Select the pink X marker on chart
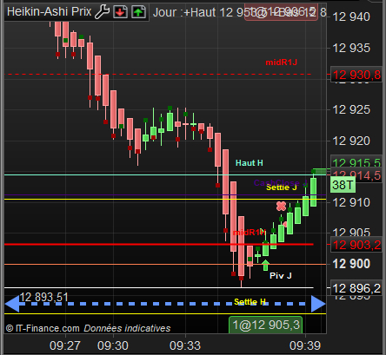The height and width of the screenshot is (355, 386). 281,206
